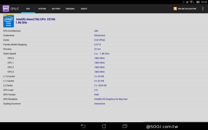Tap the 22 nm value
This screenshot has height=130, width=208.
click(97, 49)
